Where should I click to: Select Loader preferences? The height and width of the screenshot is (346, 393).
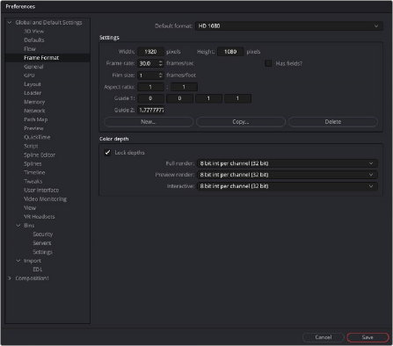pyautogui.click(x=33, y=93)
